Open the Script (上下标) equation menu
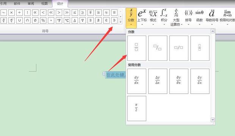Viewport: 235px width, 136px height. (x=142, y=17)
